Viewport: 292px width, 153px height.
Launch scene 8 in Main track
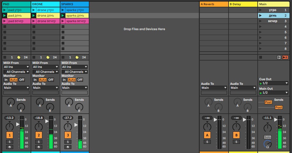coord(260,49)
